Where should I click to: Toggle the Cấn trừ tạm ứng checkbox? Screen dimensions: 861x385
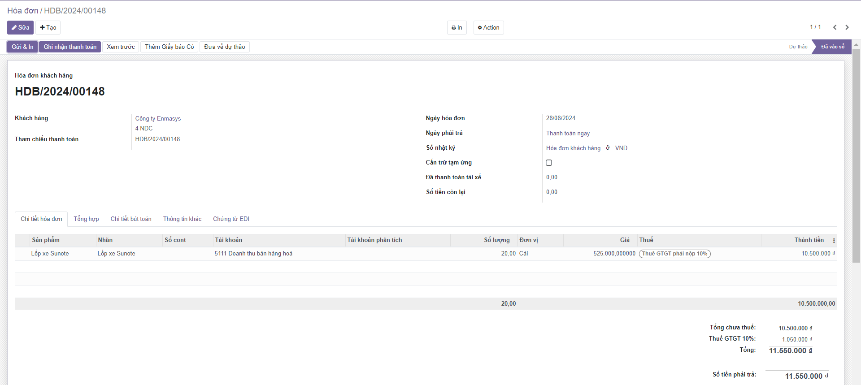pos(549,163)
